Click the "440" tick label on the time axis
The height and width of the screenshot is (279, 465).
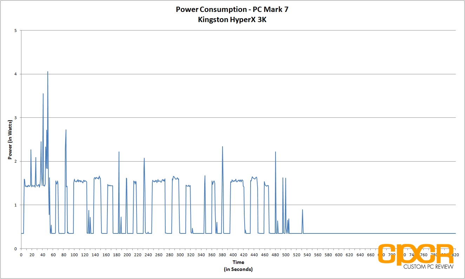tap(254, 255)
